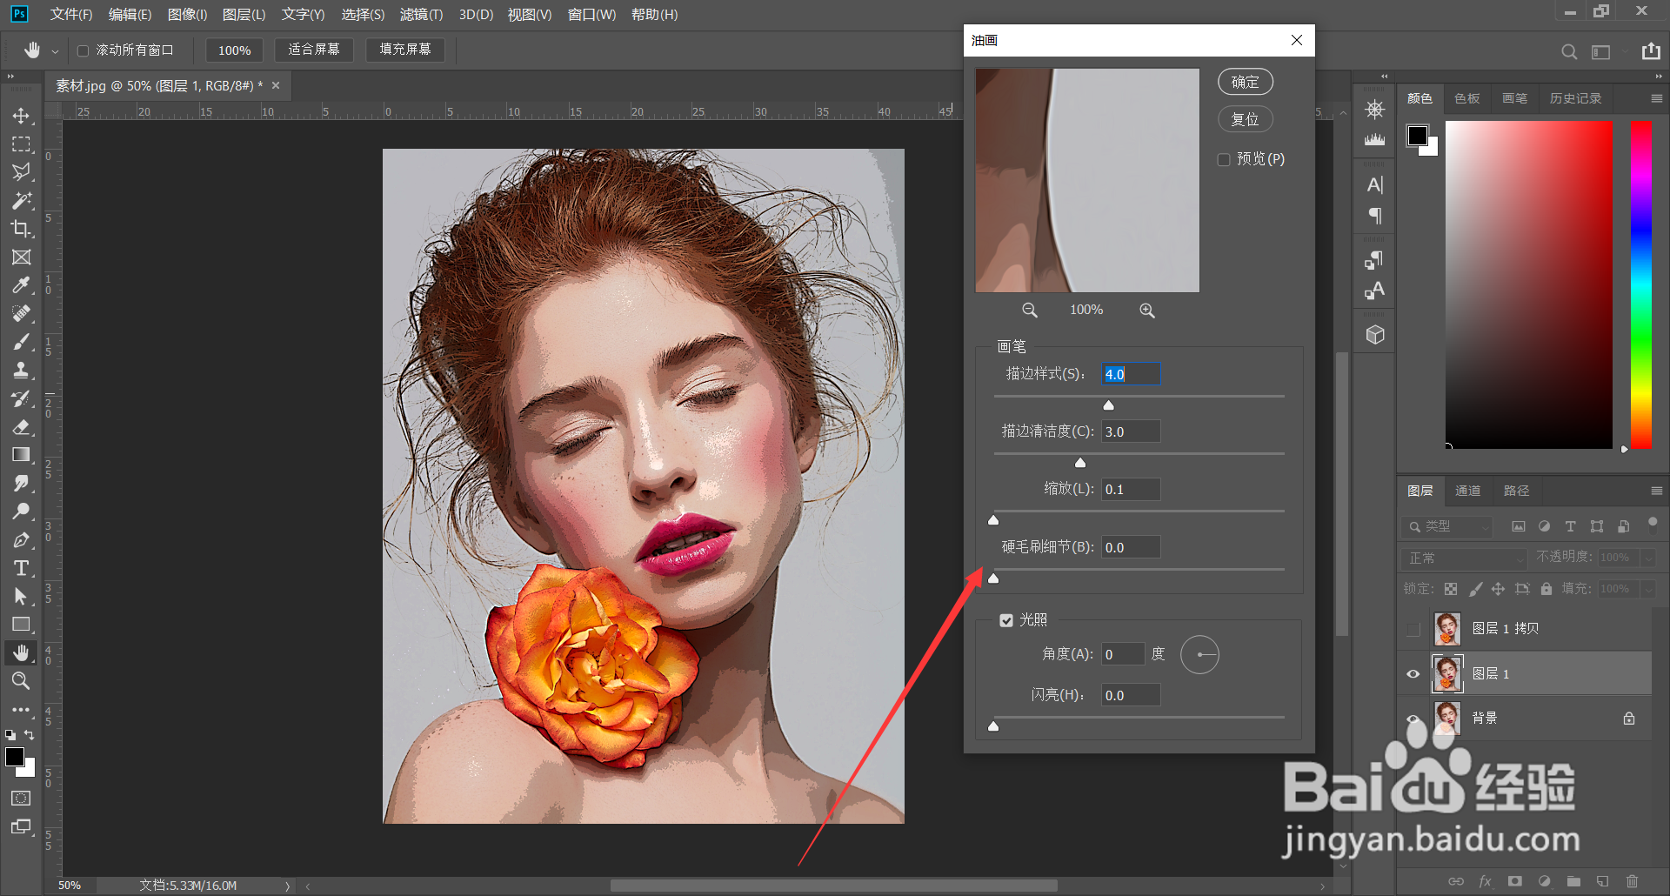Select the Rectangular Marquee tool
The image size is (1670, 896).
click(21, 144)
